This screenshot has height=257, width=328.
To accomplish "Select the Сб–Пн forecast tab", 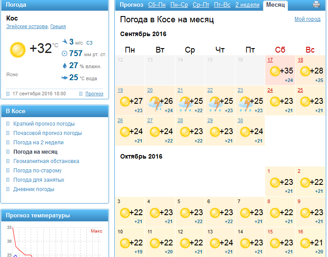I will pyautogui.click(x=157, y=5).
